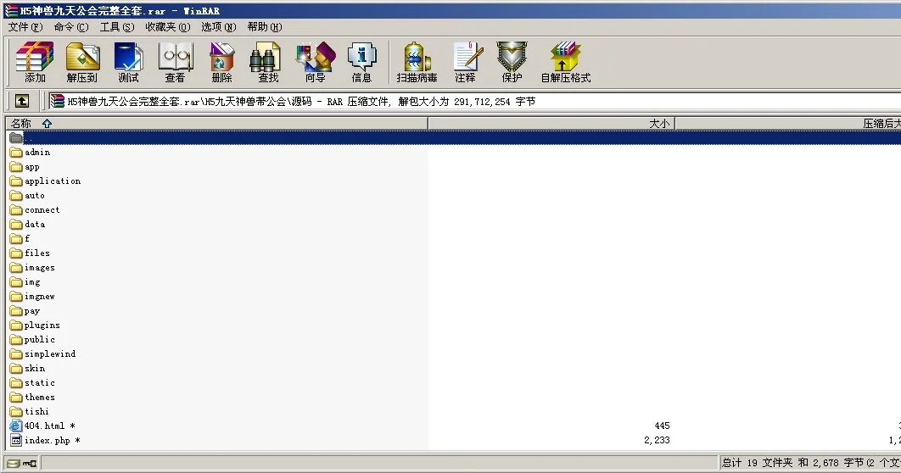Click the Add (添加) toolbar icon
Viewport: 901px width, 473px height.
(x=35, y=62)
